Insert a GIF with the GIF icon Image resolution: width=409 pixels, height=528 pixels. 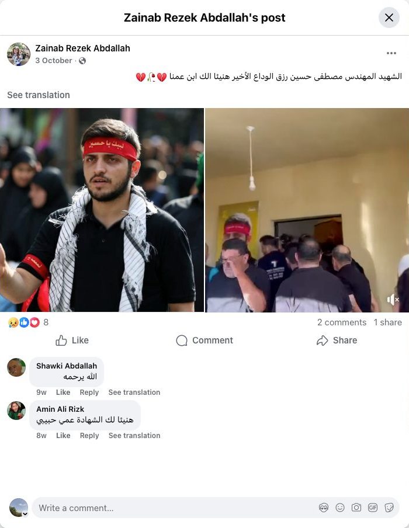click(372, 508)
